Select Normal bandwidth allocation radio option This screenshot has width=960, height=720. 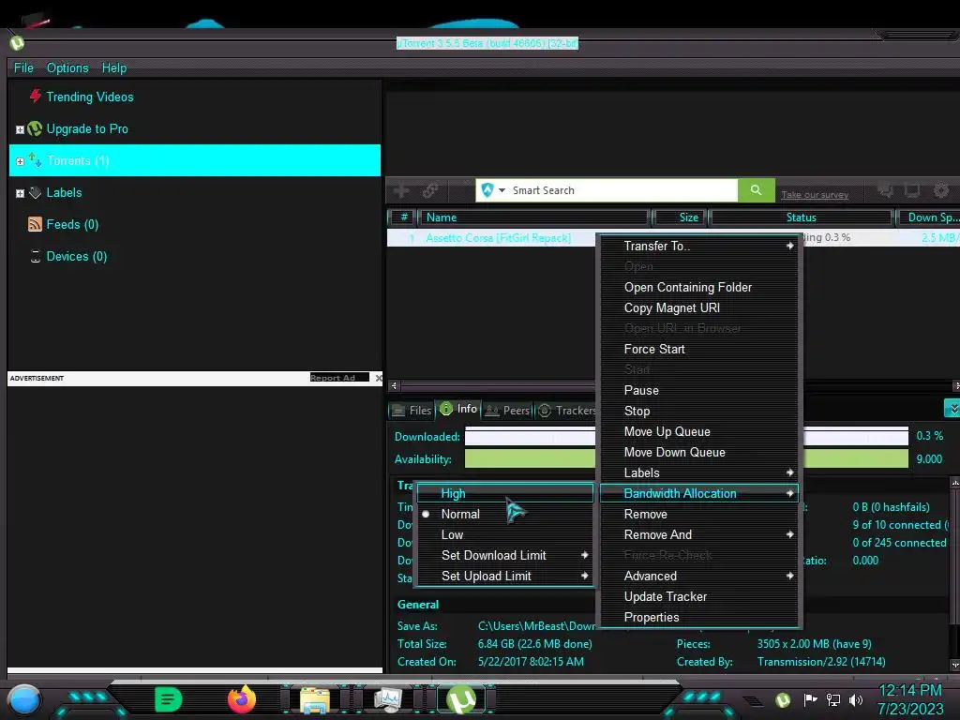[x=505, y=515]
